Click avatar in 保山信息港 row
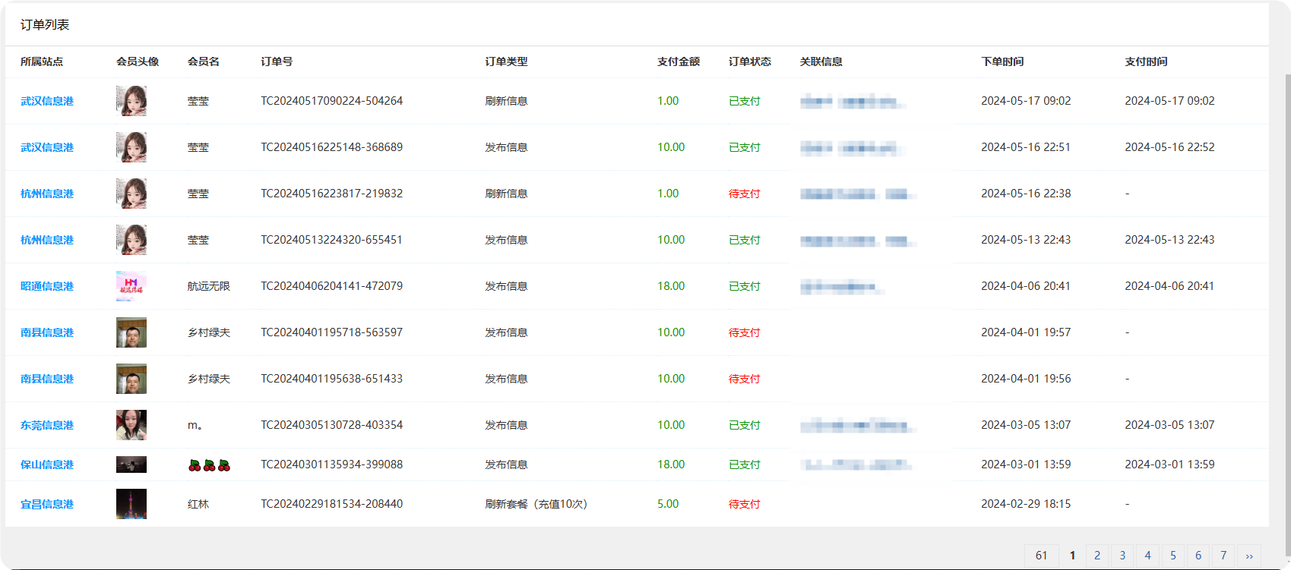 [131, 465]
